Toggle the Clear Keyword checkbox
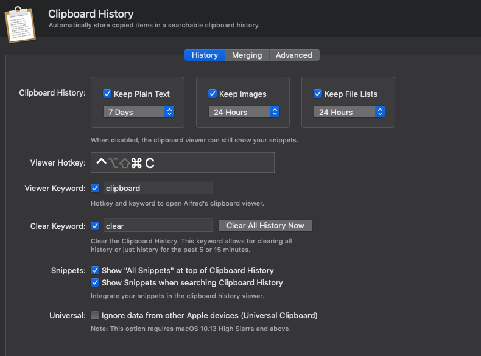 coord(95,226)
